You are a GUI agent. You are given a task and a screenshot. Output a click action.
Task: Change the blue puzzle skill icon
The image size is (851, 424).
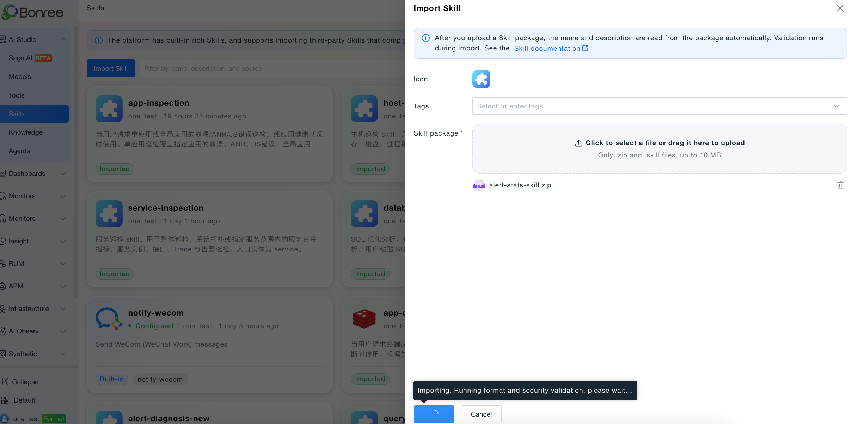click(x=481, y=79)
